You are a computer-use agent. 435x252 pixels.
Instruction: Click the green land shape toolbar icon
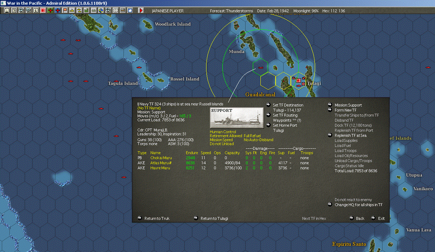(x=86, y=10)
